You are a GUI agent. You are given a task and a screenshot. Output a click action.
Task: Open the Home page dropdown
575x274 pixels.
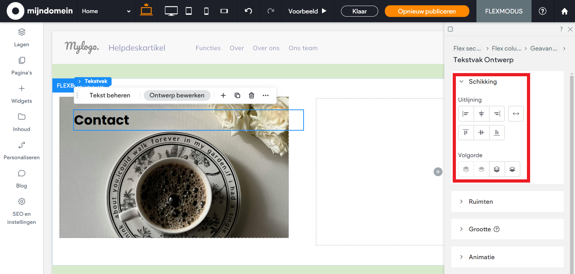coord(106,11)
